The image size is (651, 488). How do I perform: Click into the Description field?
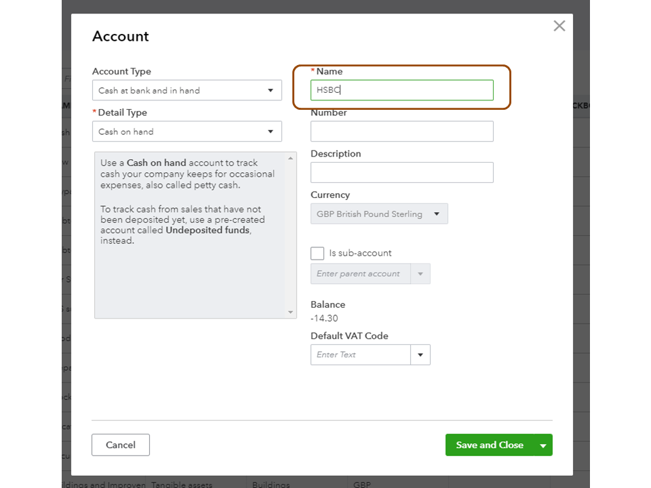click(401, 172)
